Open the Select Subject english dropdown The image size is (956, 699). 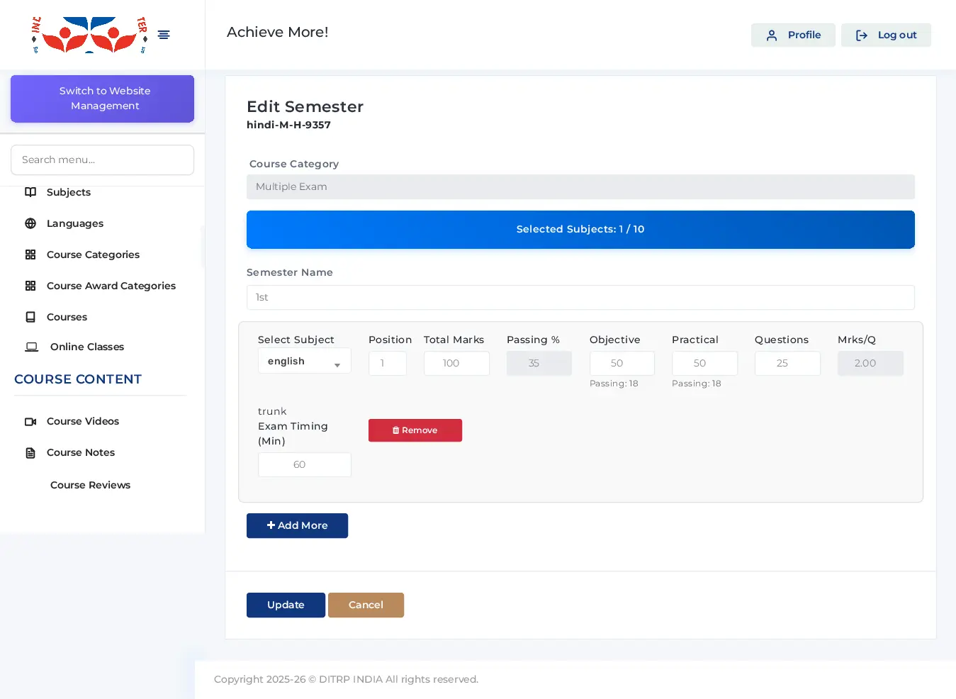tap(304, 362)
